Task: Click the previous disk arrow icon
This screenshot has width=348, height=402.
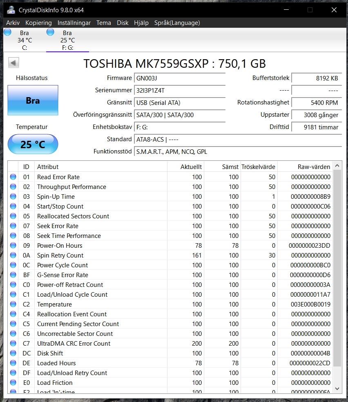Action: coord(13,63)
